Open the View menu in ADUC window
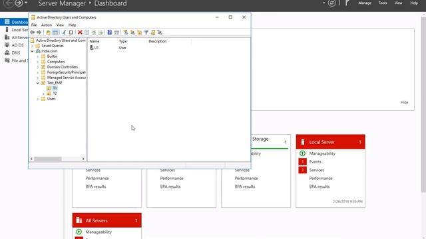The width and height of the screenshot is (426, 239). [x=60, y=25]
